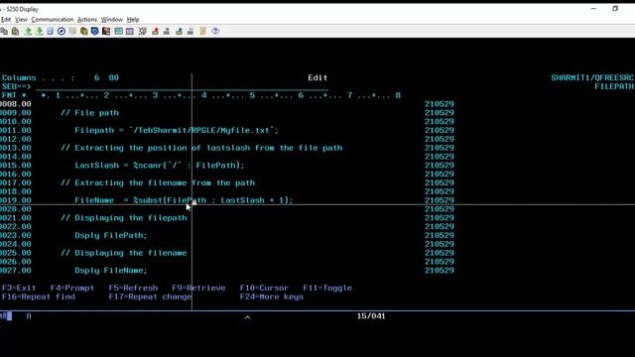Open the Actions menu
The image size is (635, 357).
(x=87, y=20)
